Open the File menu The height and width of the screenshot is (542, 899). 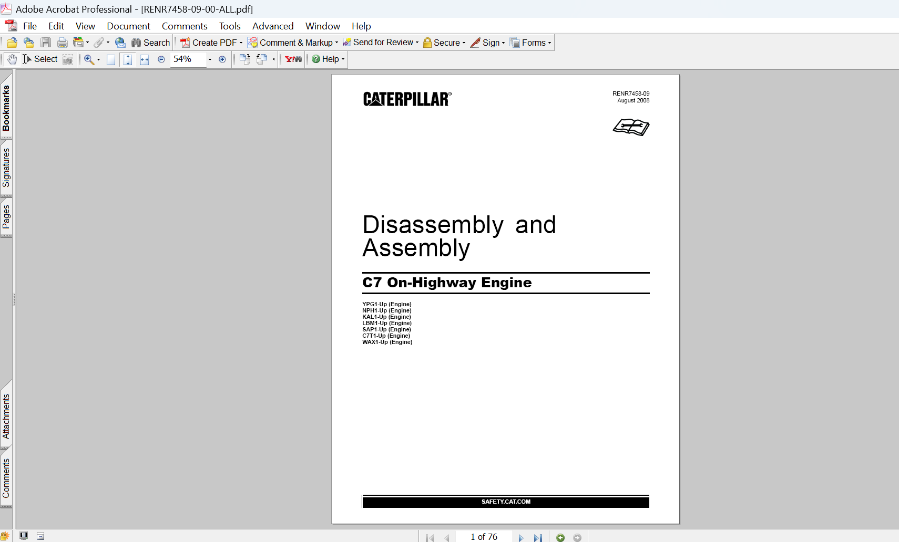pyautogui.click(x=30, y=26)
